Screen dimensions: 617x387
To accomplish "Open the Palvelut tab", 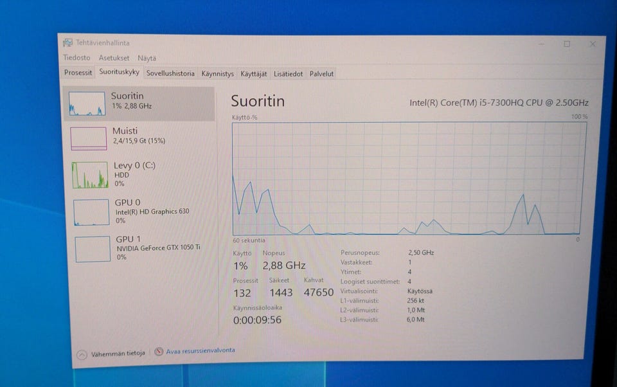I will click(x=321, y=74).
